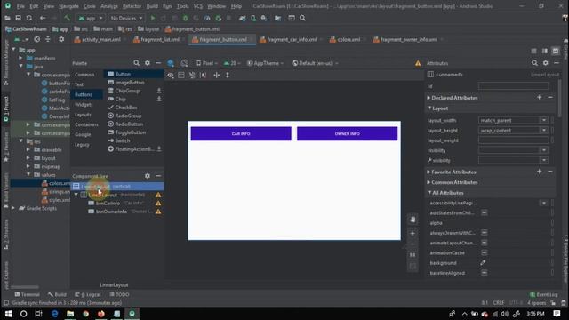Expand Favorite Attributes section

point(429,172)
